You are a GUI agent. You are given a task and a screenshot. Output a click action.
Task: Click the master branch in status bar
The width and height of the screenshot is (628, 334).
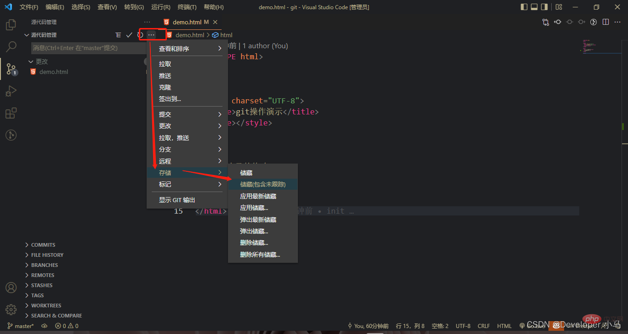pyautogui.click(x=21, y=326)
